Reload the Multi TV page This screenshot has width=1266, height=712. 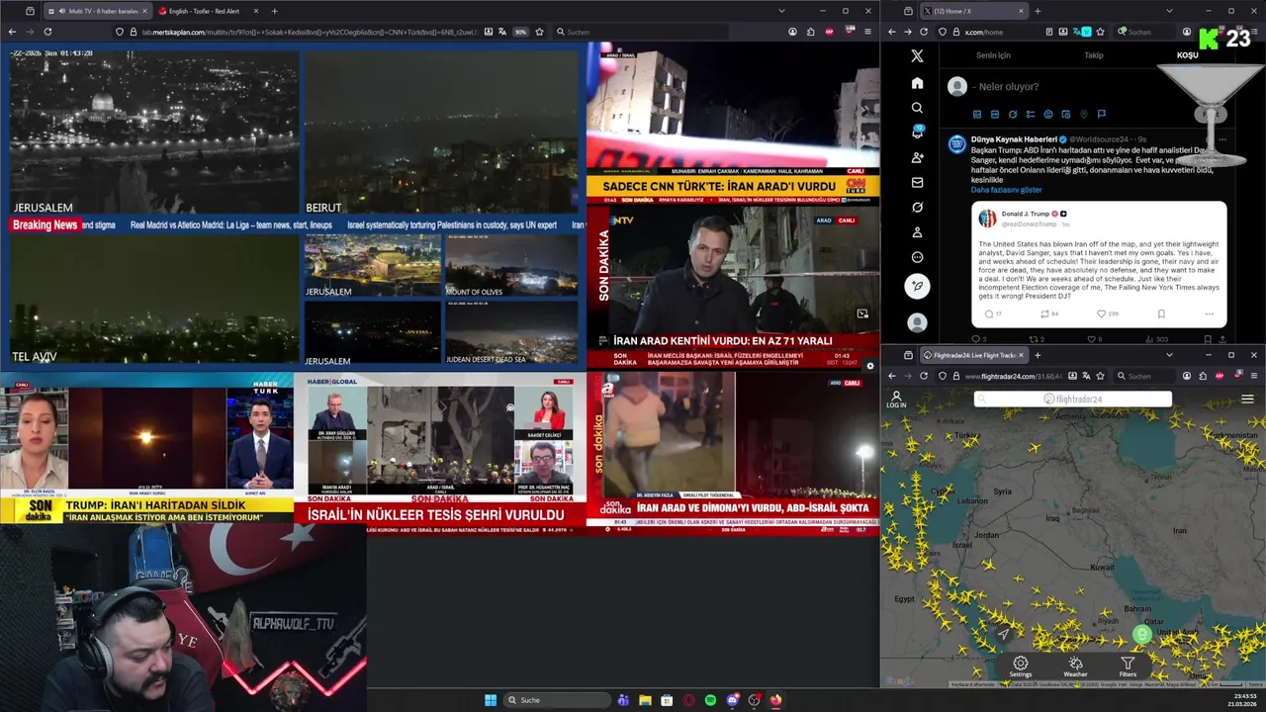[48, 32]
